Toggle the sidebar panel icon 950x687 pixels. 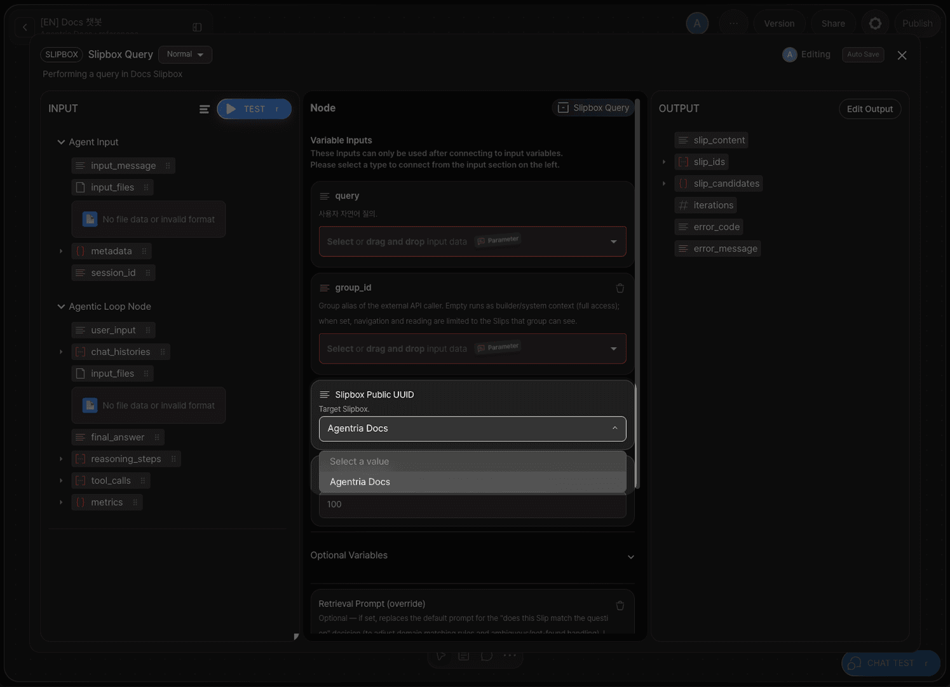point(197,27)
